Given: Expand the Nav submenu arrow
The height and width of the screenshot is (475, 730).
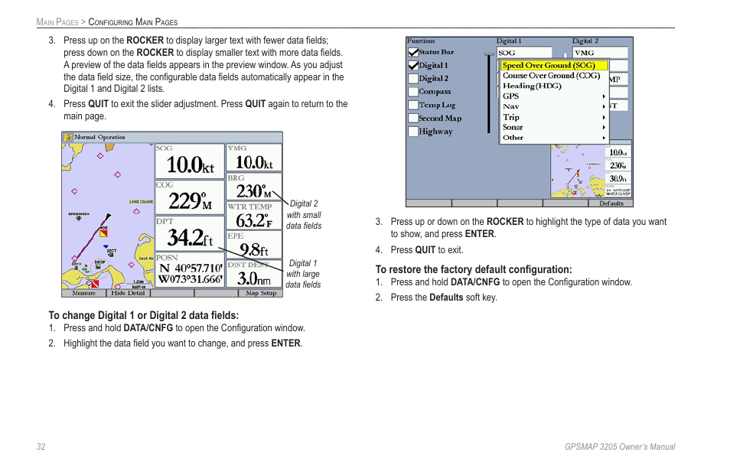Looking at the screenshot, I should point(604,106).
